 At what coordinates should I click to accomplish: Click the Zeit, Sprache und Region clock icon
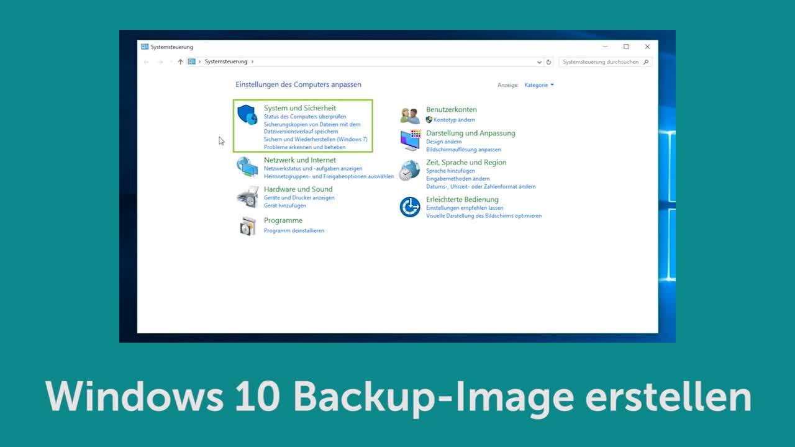pyautogui.click(x=409, y=170)
